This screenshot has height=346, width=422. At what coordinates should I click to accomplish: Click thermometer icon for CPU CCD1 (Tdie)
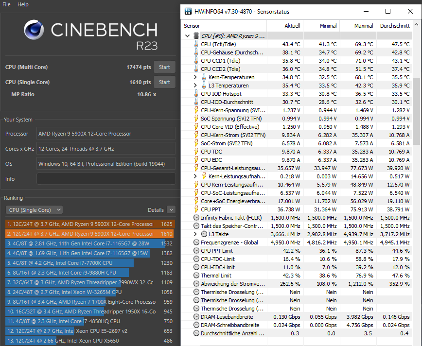click(196, 61)
